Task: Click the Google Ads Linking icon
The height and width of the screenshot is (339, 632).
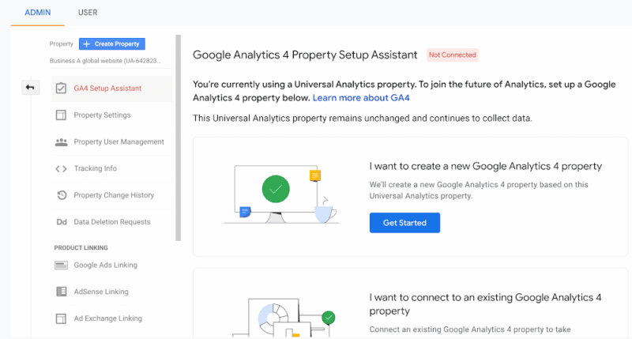Action: coord(61,266)
